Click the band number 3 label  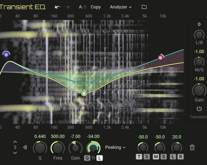(x=15, y=147)
